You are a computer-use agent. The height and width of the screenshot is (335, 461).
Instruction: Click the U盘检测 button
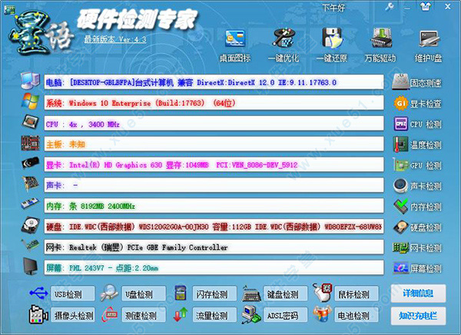tap(144, 294)
